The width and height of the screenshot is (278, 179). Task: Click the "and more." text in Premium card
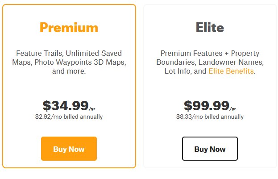[69, 71]
